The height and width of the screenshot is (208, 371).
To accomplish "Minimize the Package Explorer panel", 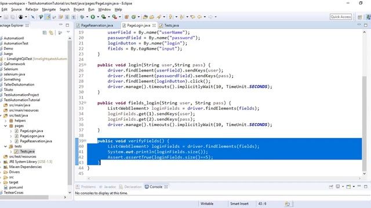I will pyautogui.click(x=61, y=25).
